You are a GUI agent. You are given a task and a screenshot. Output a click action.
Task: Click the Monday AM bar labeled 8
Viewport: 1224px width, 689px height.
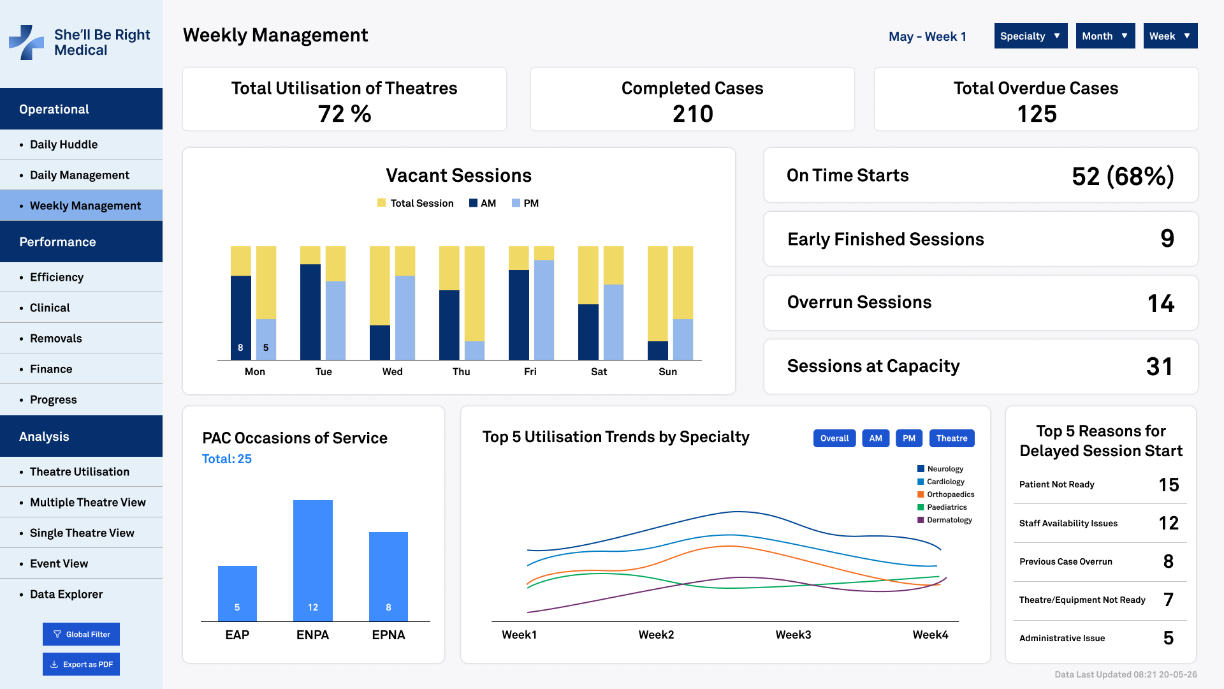pos(240,318)
